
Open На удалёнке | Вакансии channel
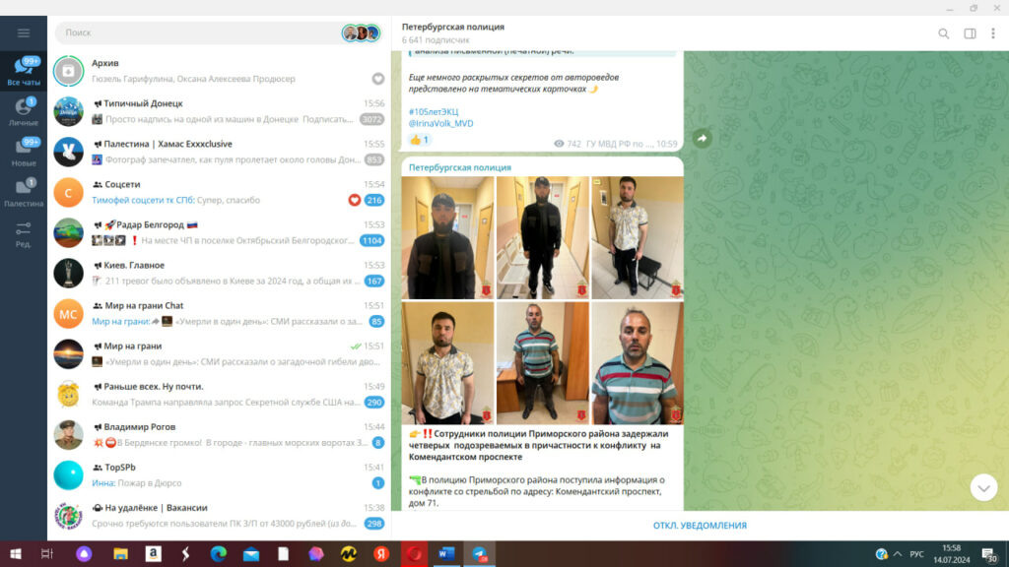pyautogui.click(x=219, y=516)
